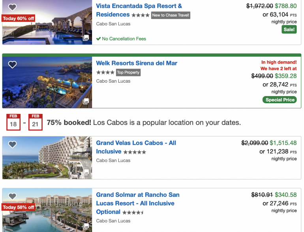Save Grand Solmar at Rancho San Lucas heart
This screenshot has height=232, width=304.
(12, 196)
